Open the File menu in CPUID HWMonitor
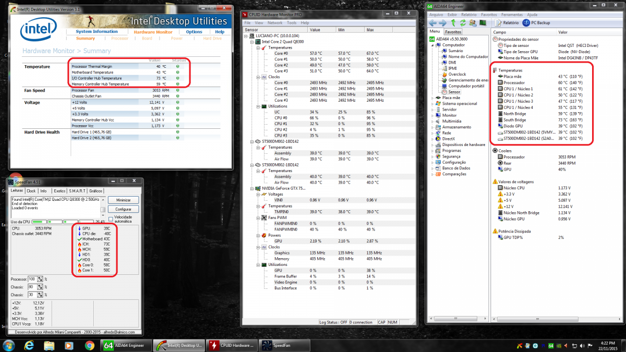 247,23
